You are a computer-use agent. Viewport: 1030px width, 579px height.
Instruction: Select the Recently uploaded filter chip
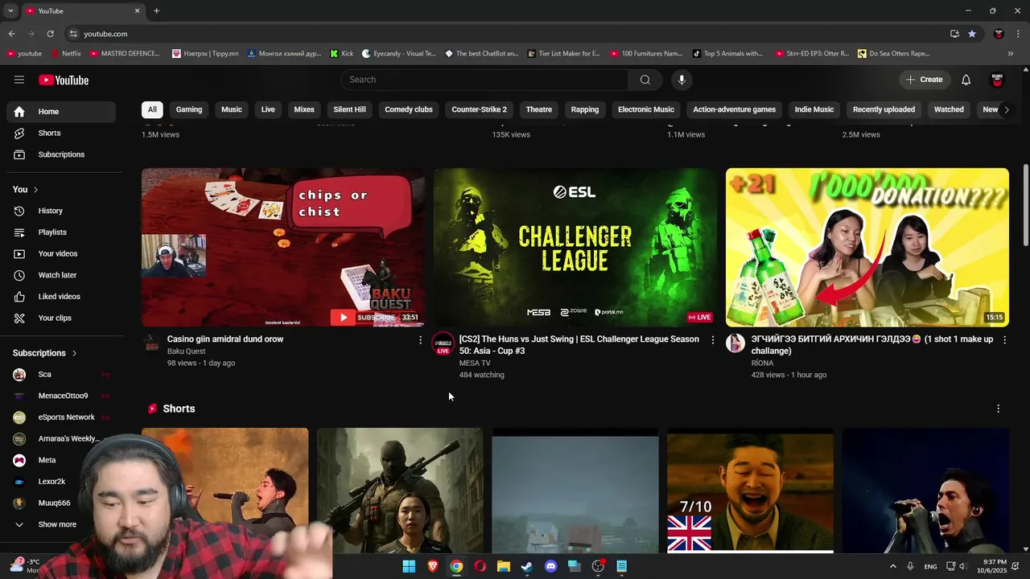884,109
